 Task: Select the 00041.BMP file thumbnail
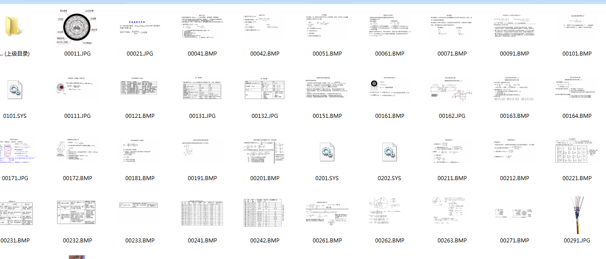[x=202, y=27]
